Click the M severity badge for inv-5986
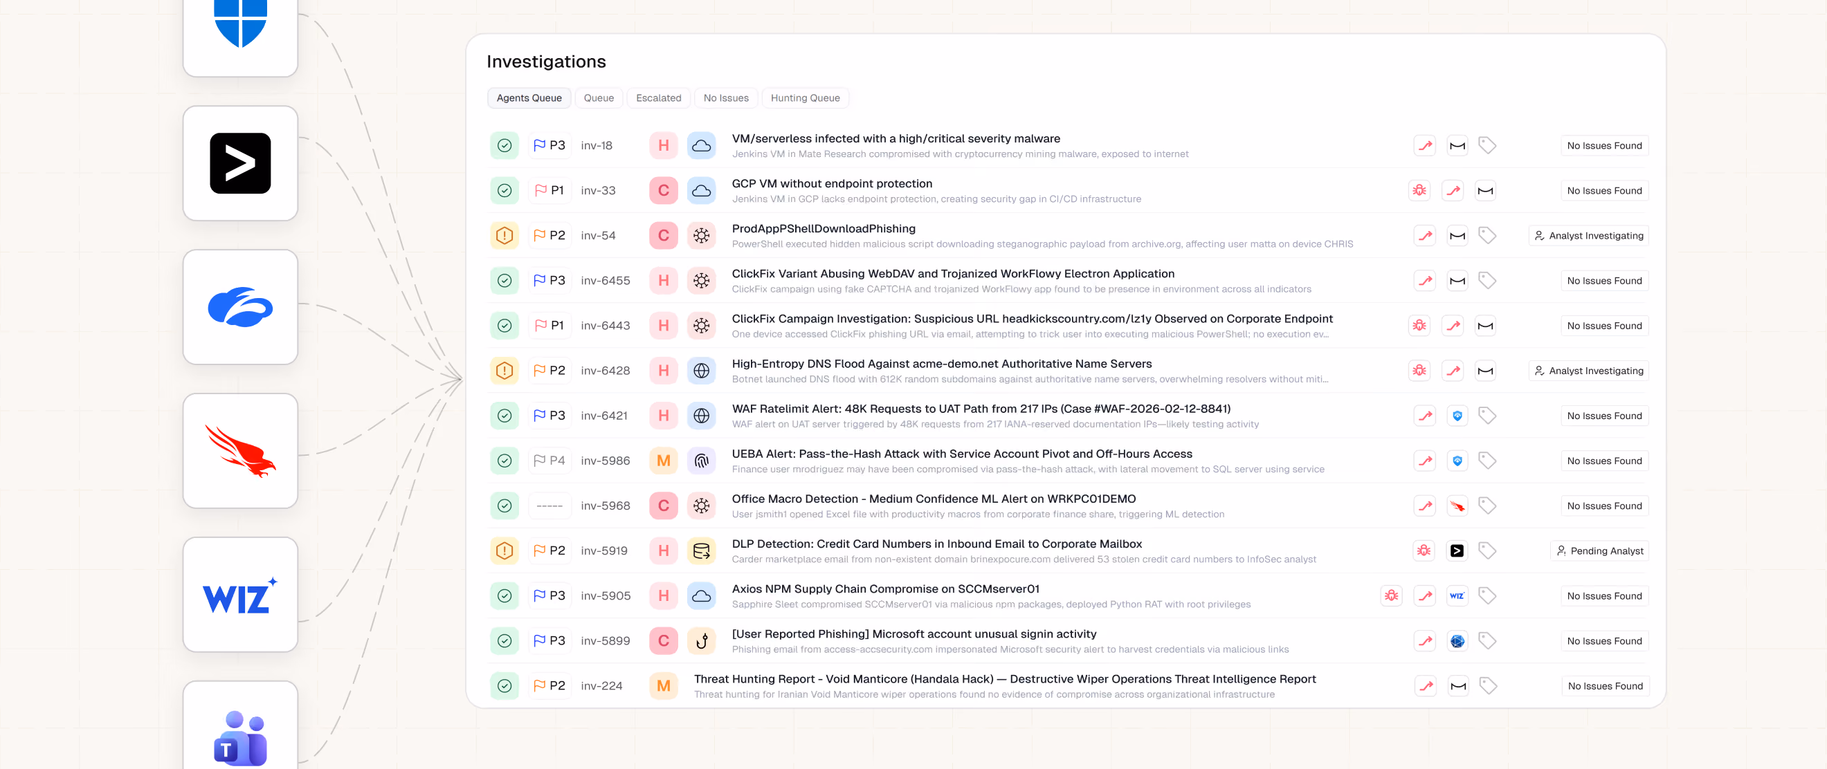1827x769 pixels. tap(663, 460)
